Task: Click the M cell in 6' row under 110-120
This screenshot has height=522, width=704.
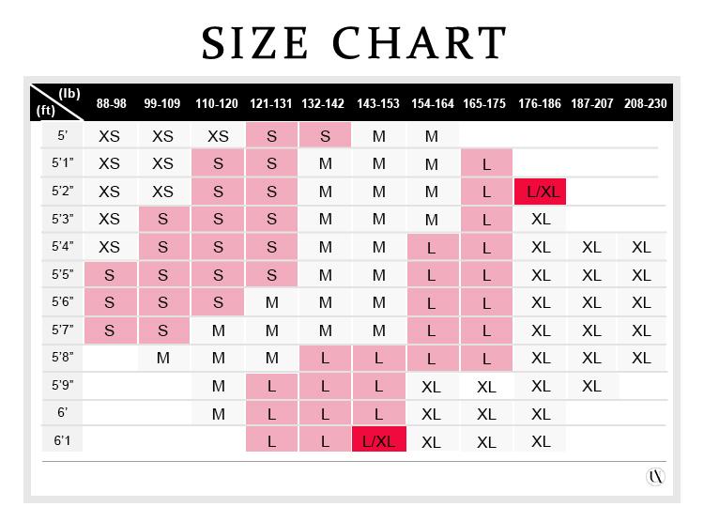Action: tap(218, 414)
